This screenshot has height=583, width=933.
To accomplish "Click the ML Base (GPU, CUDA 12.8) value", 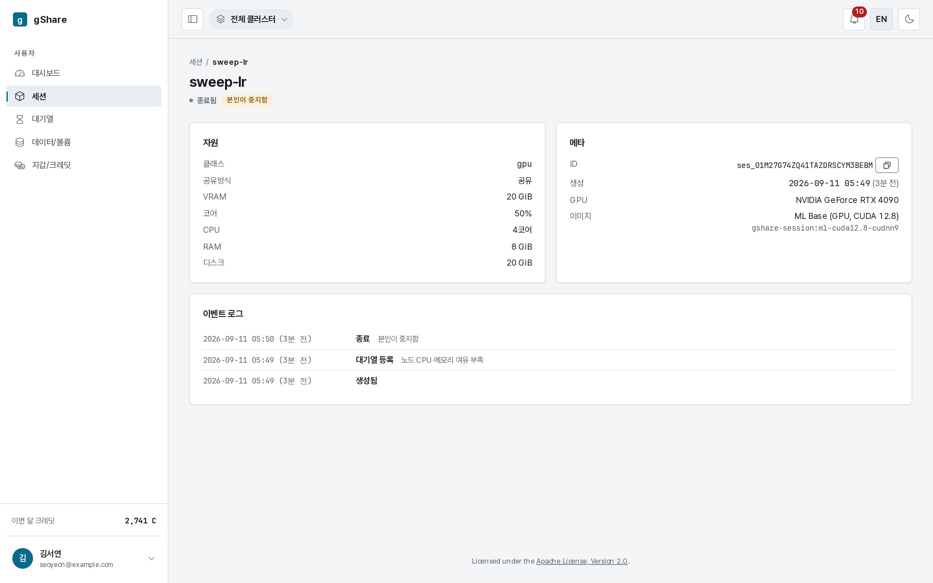I will tap(847, 216).
